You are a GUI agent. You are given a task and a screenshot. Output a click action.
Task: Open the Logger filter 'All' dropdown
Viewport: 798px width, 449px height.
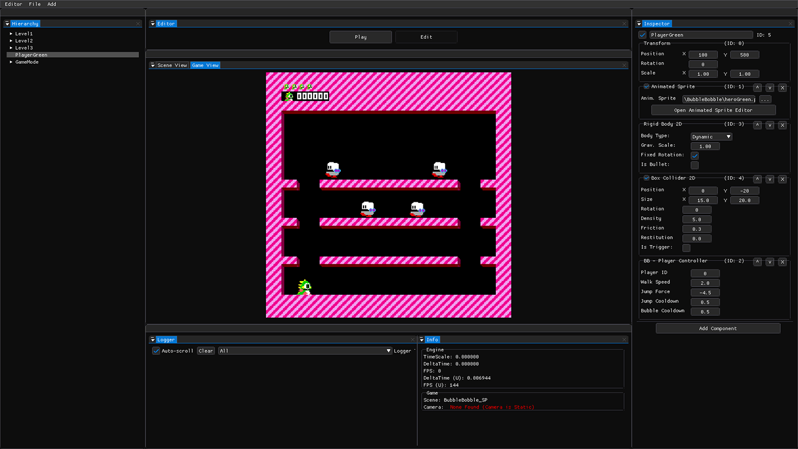(x=305, y=351)
